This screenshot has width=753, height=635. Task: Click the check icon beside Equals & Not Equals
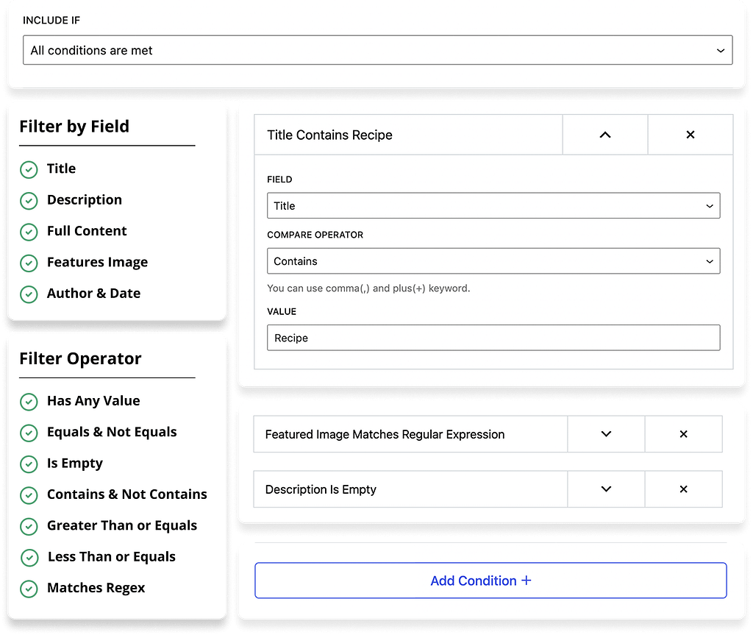(x=29, y=433)
